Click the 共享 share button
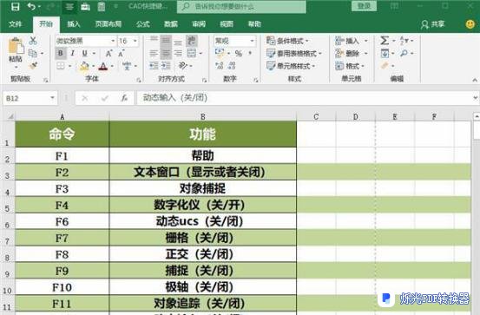Image resolution: width=480 pixels, height=315 pixels. click(432, 24)
